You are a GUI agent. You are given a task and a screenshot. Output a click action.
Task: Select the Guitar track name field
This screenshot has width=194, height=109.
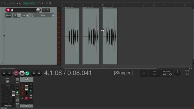point(43,15)
